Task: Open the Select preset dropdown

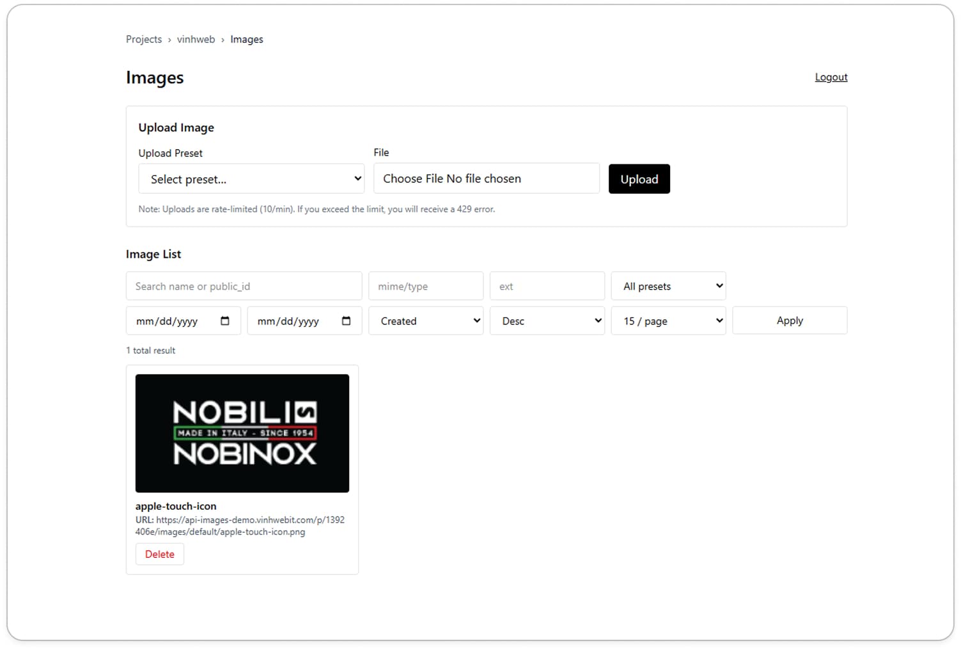Action: (x=251, y=178)
